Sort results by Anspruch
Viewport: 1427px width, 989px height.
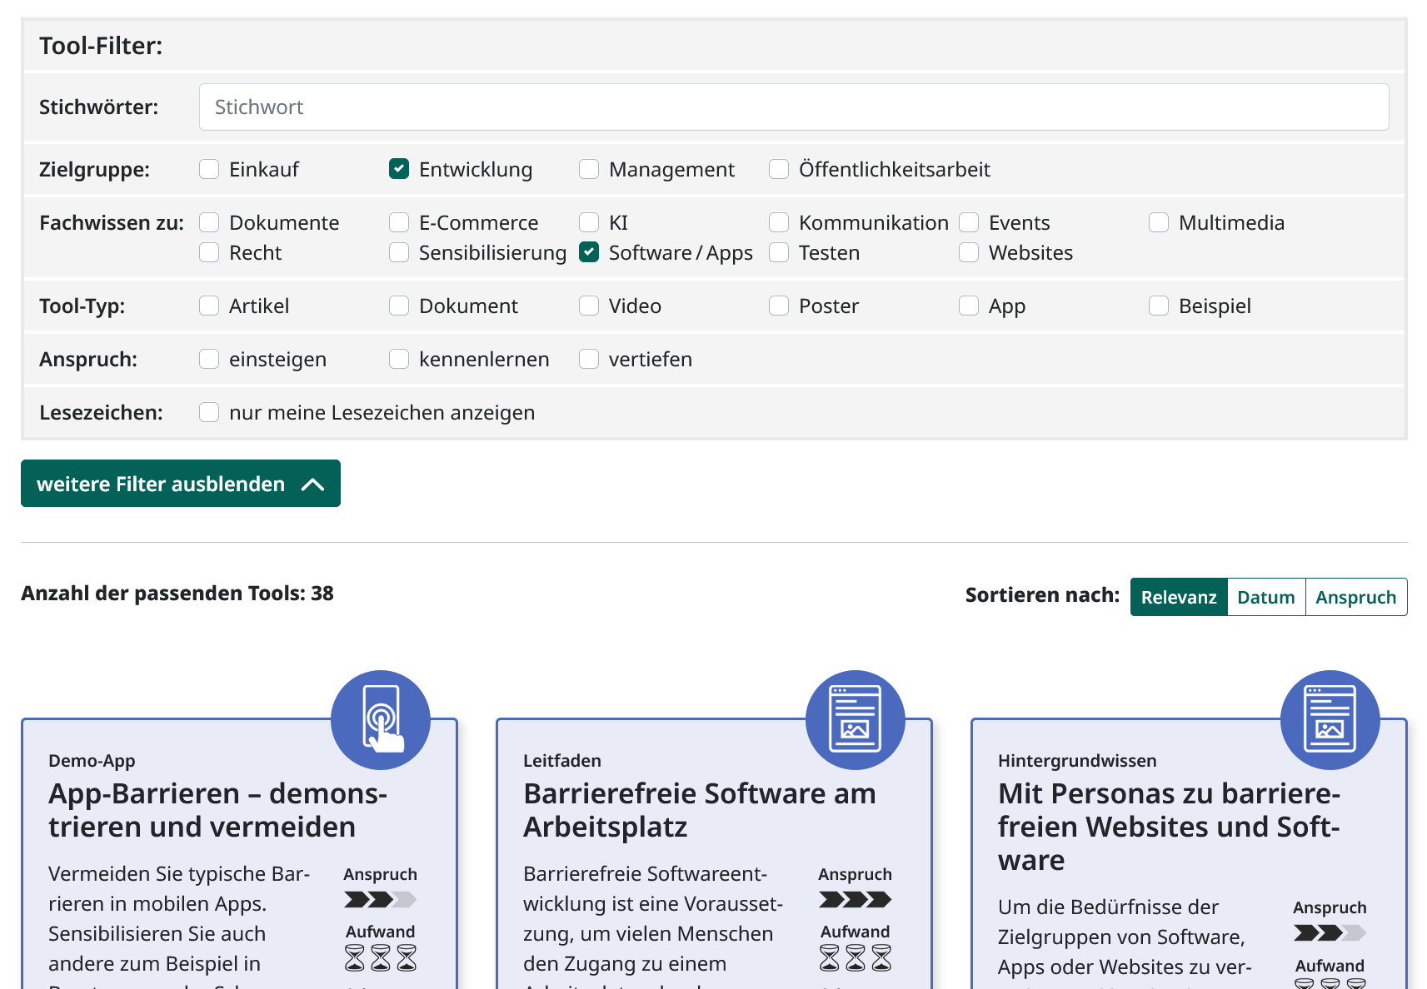tap(1356, 597)
